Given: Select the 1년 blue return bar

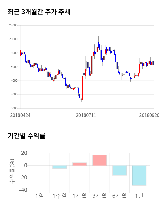Looking at the screenshot, I should (139, 175).
